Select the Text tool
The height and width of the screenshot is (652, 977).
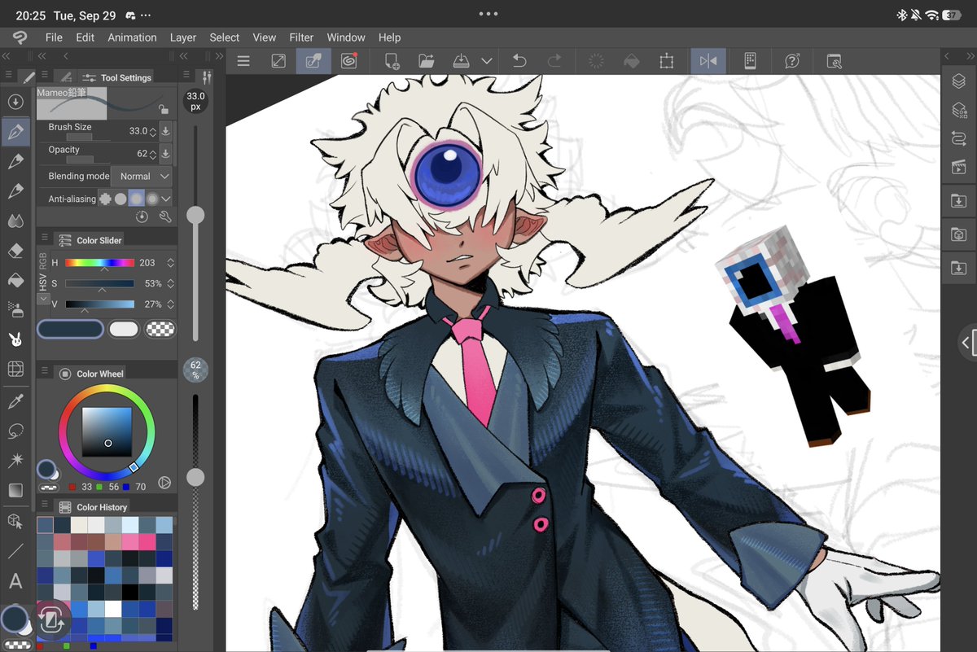(x=15, y=581)
